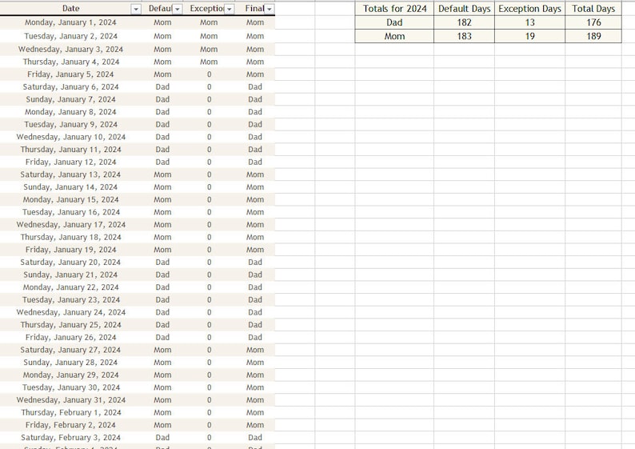Click the date cell Friday, January 12, 2024

(x=71, y=162)
